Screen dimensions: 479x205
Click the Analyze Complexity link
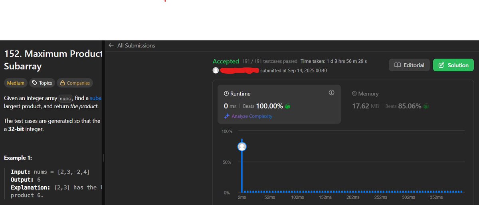coord(252,116)
